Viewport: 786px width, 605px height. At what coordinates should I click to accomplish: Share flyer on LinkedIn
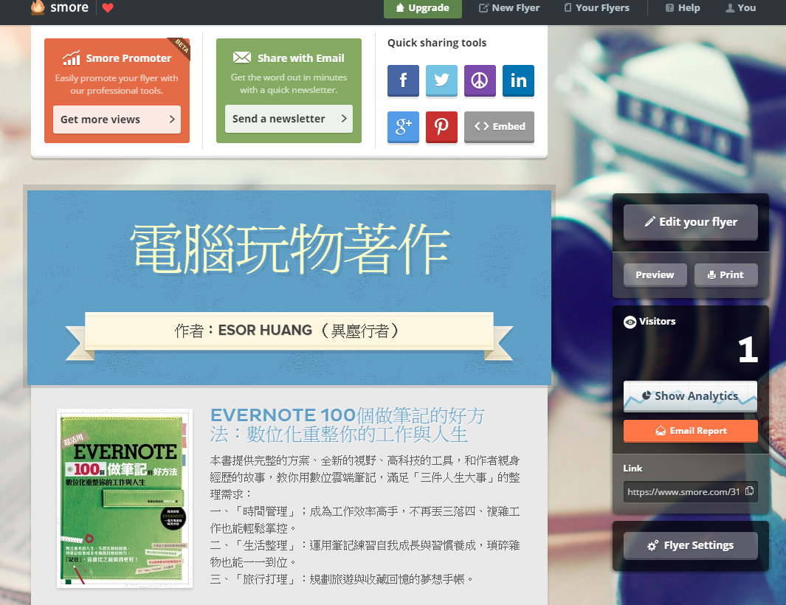pyautogui.click(x=518, y=80)
